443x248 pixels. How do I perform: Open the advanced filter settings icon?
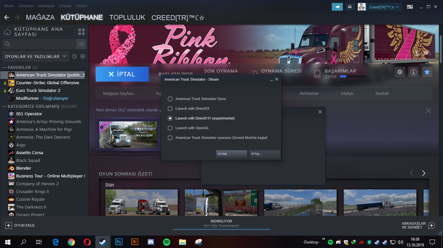coord(81,44)
